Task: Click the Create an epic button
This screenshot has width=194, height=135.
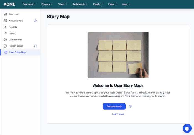Action: tap(114, 106)
